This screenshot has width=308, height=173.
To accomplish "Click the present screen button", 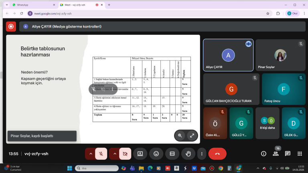I will coord(140,153).
